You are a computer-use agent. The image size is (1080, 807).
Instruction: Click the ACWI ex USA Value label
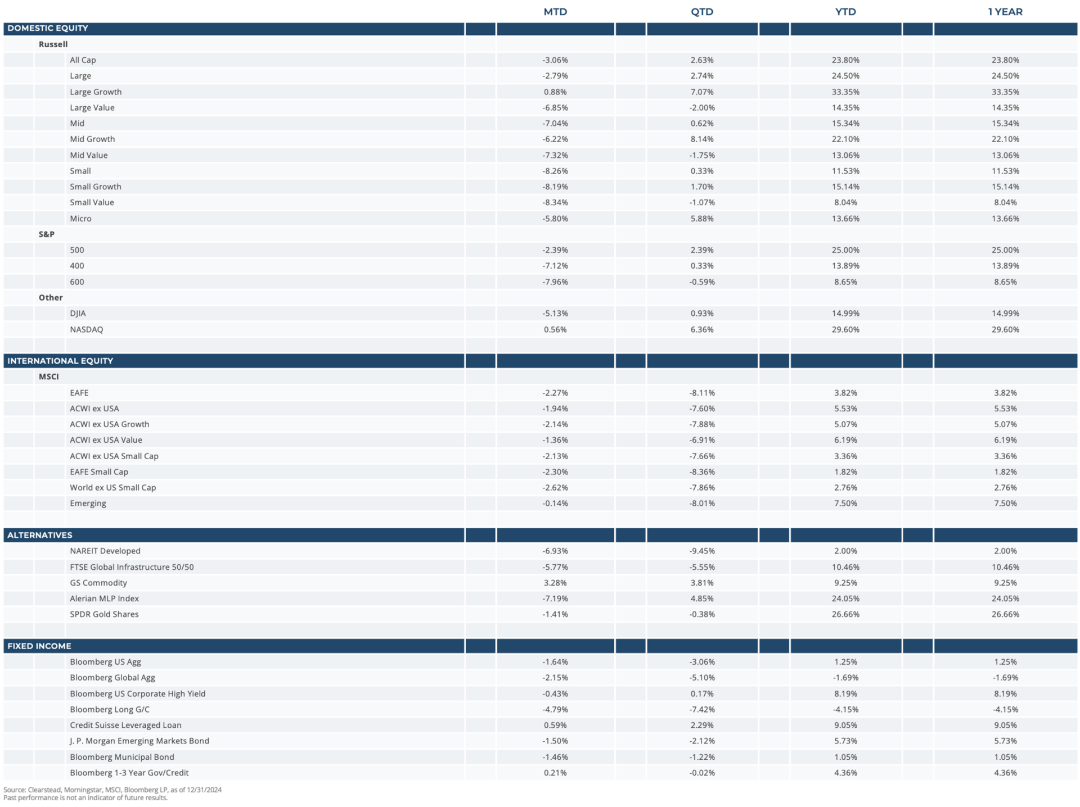tap(106, 440)
